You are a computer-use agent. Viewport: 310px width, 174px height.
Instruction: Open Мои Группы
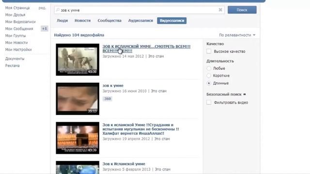point(15,36)
